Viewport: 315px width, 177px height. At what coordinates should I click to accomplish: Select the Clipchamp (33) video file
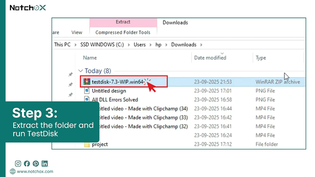coord(143,117)
